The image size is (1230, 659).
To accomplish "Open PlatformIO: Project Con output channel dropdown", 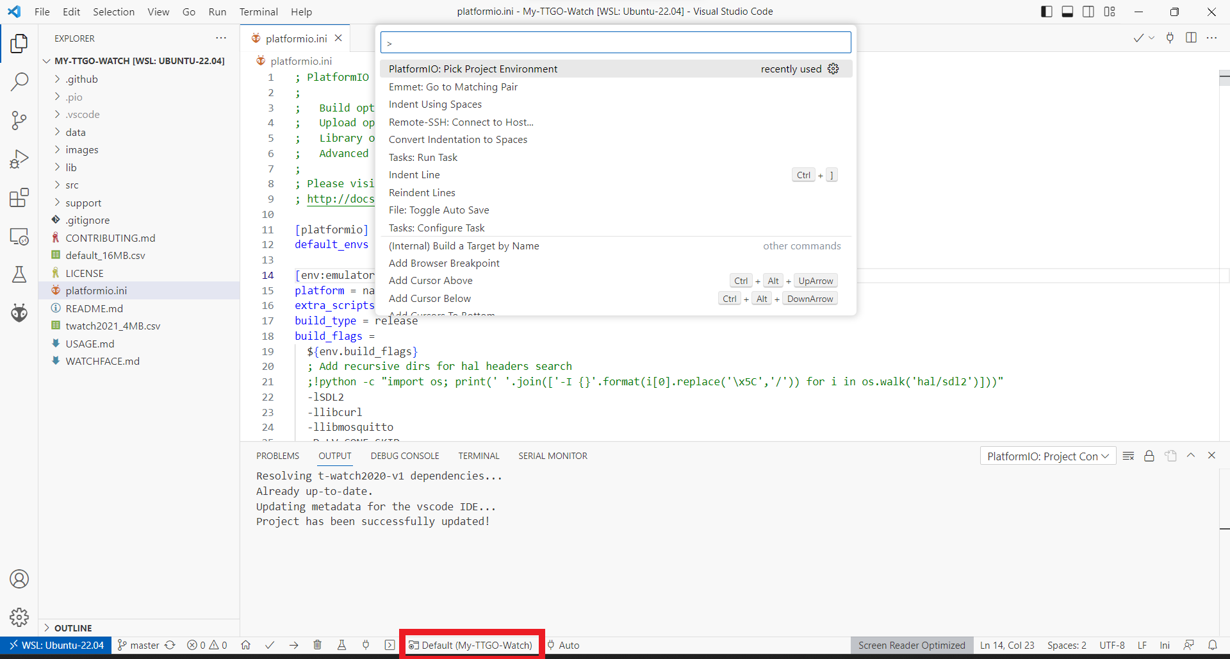I will (1047, 456).
